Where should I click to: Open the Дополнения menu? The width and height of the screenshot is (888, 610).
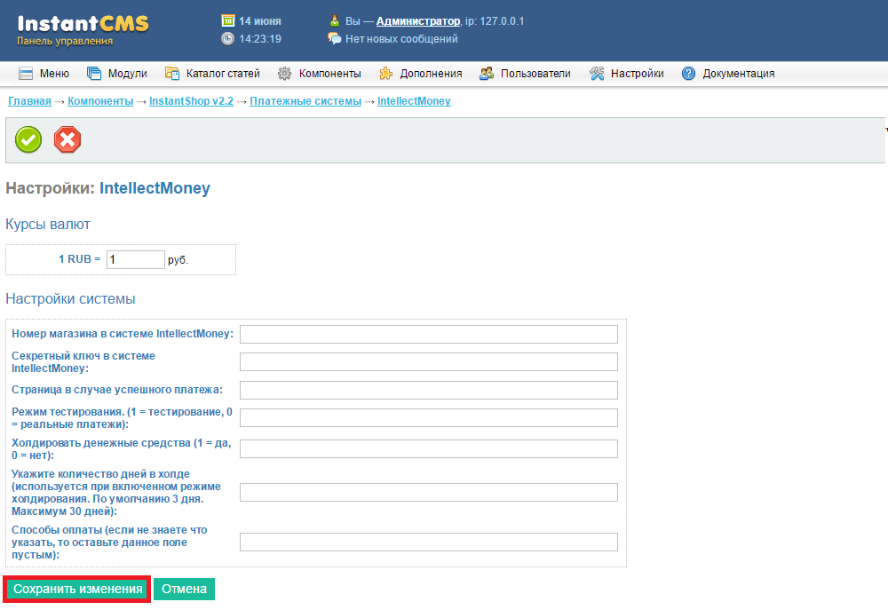420,74
